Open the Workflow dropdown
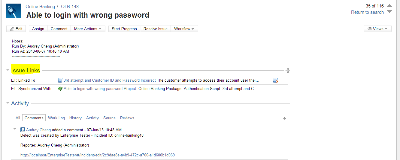400x160 pixels. 184,29
